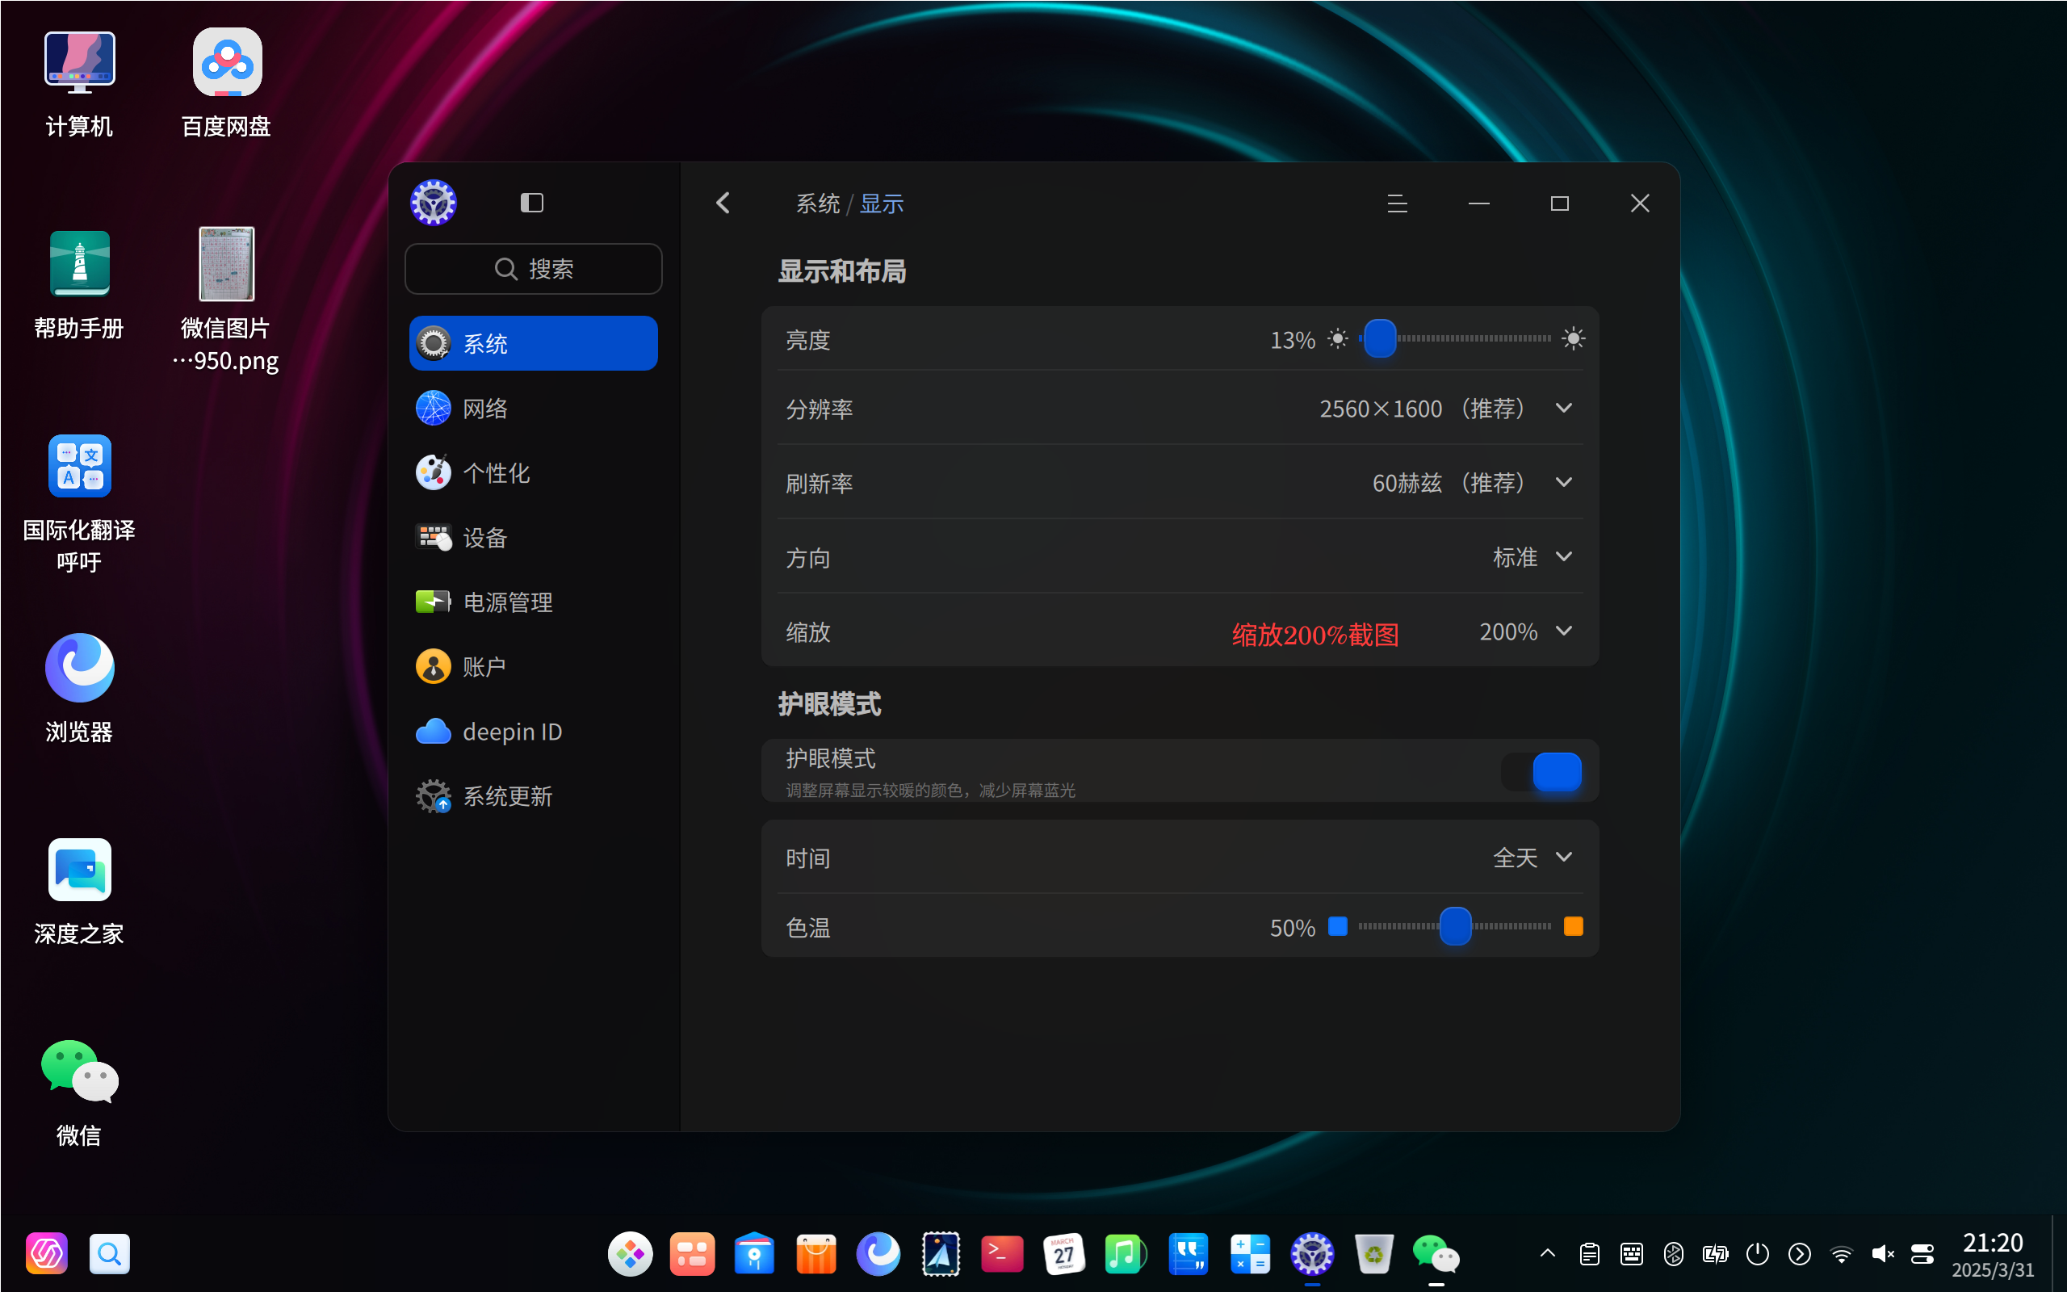Click the Wi-Fi tray icon
Screen dimensions: 2067x1292
tap(1842, 1253)
